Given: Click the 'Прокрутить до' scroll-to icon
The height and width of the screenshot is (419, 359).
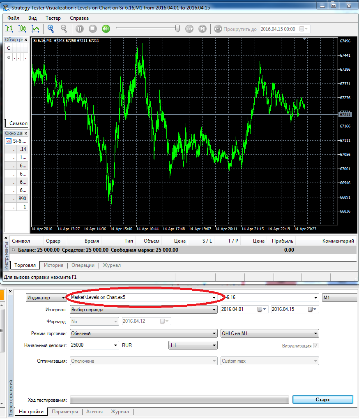Looking at the screenshot, I should [x=218, y=29].
